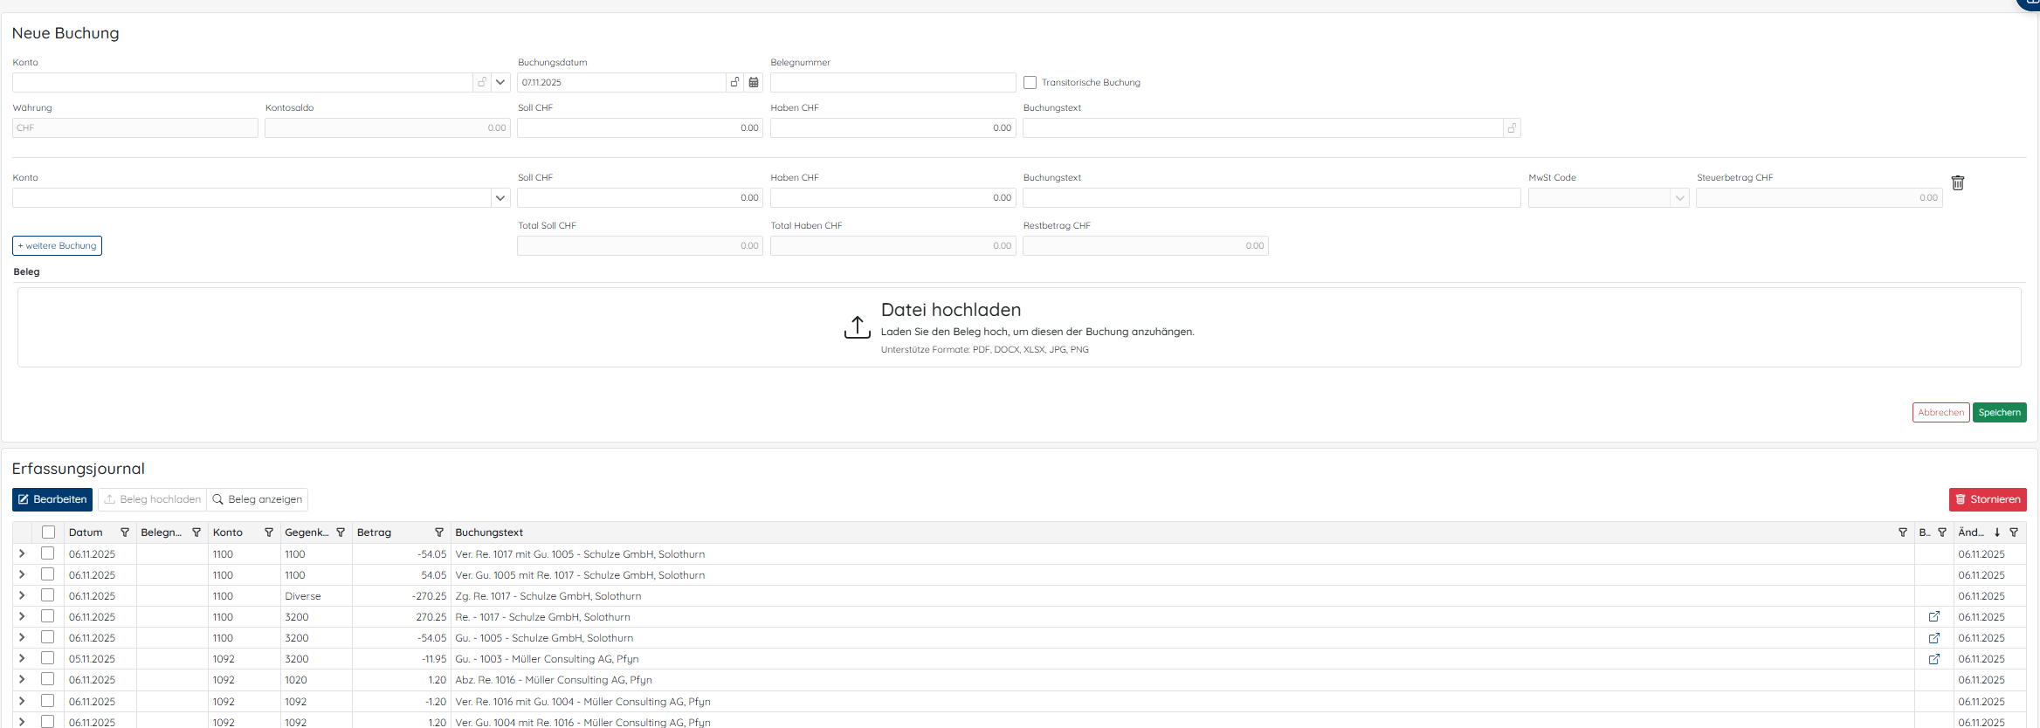Image resolution: width=2040 pixels, height=728 pixels.
Task: Click Beleg anzeigen in journal toolbar
Action: point(258,499)
